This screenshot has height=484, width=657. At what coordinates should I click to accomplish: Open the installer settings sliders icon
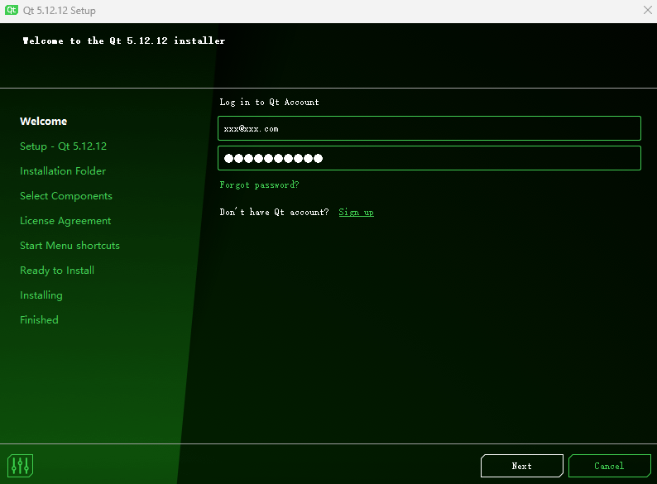[x=20, y=466]
